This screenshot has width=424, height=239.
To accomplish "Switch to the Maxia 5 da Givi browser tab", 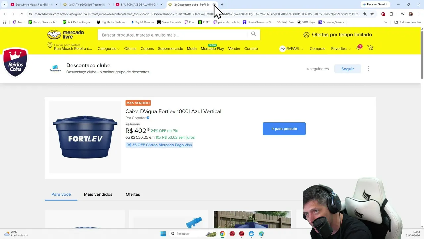I will 33,5.
